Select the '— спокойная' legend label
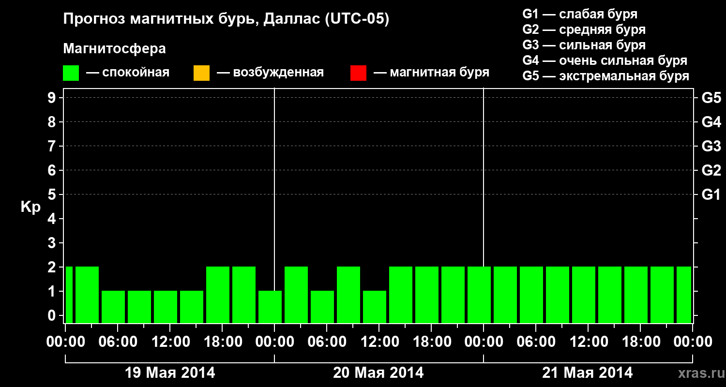726x387 pixels. click(x=128, y=73)
